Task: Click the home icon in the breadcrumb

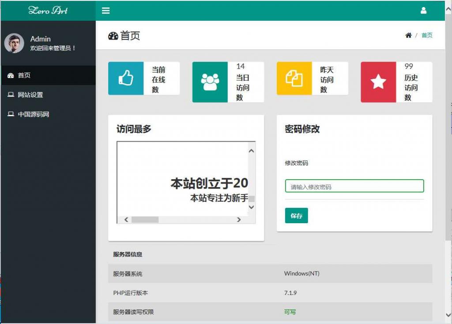Action: pyautogui.click(x=408, y=35)
